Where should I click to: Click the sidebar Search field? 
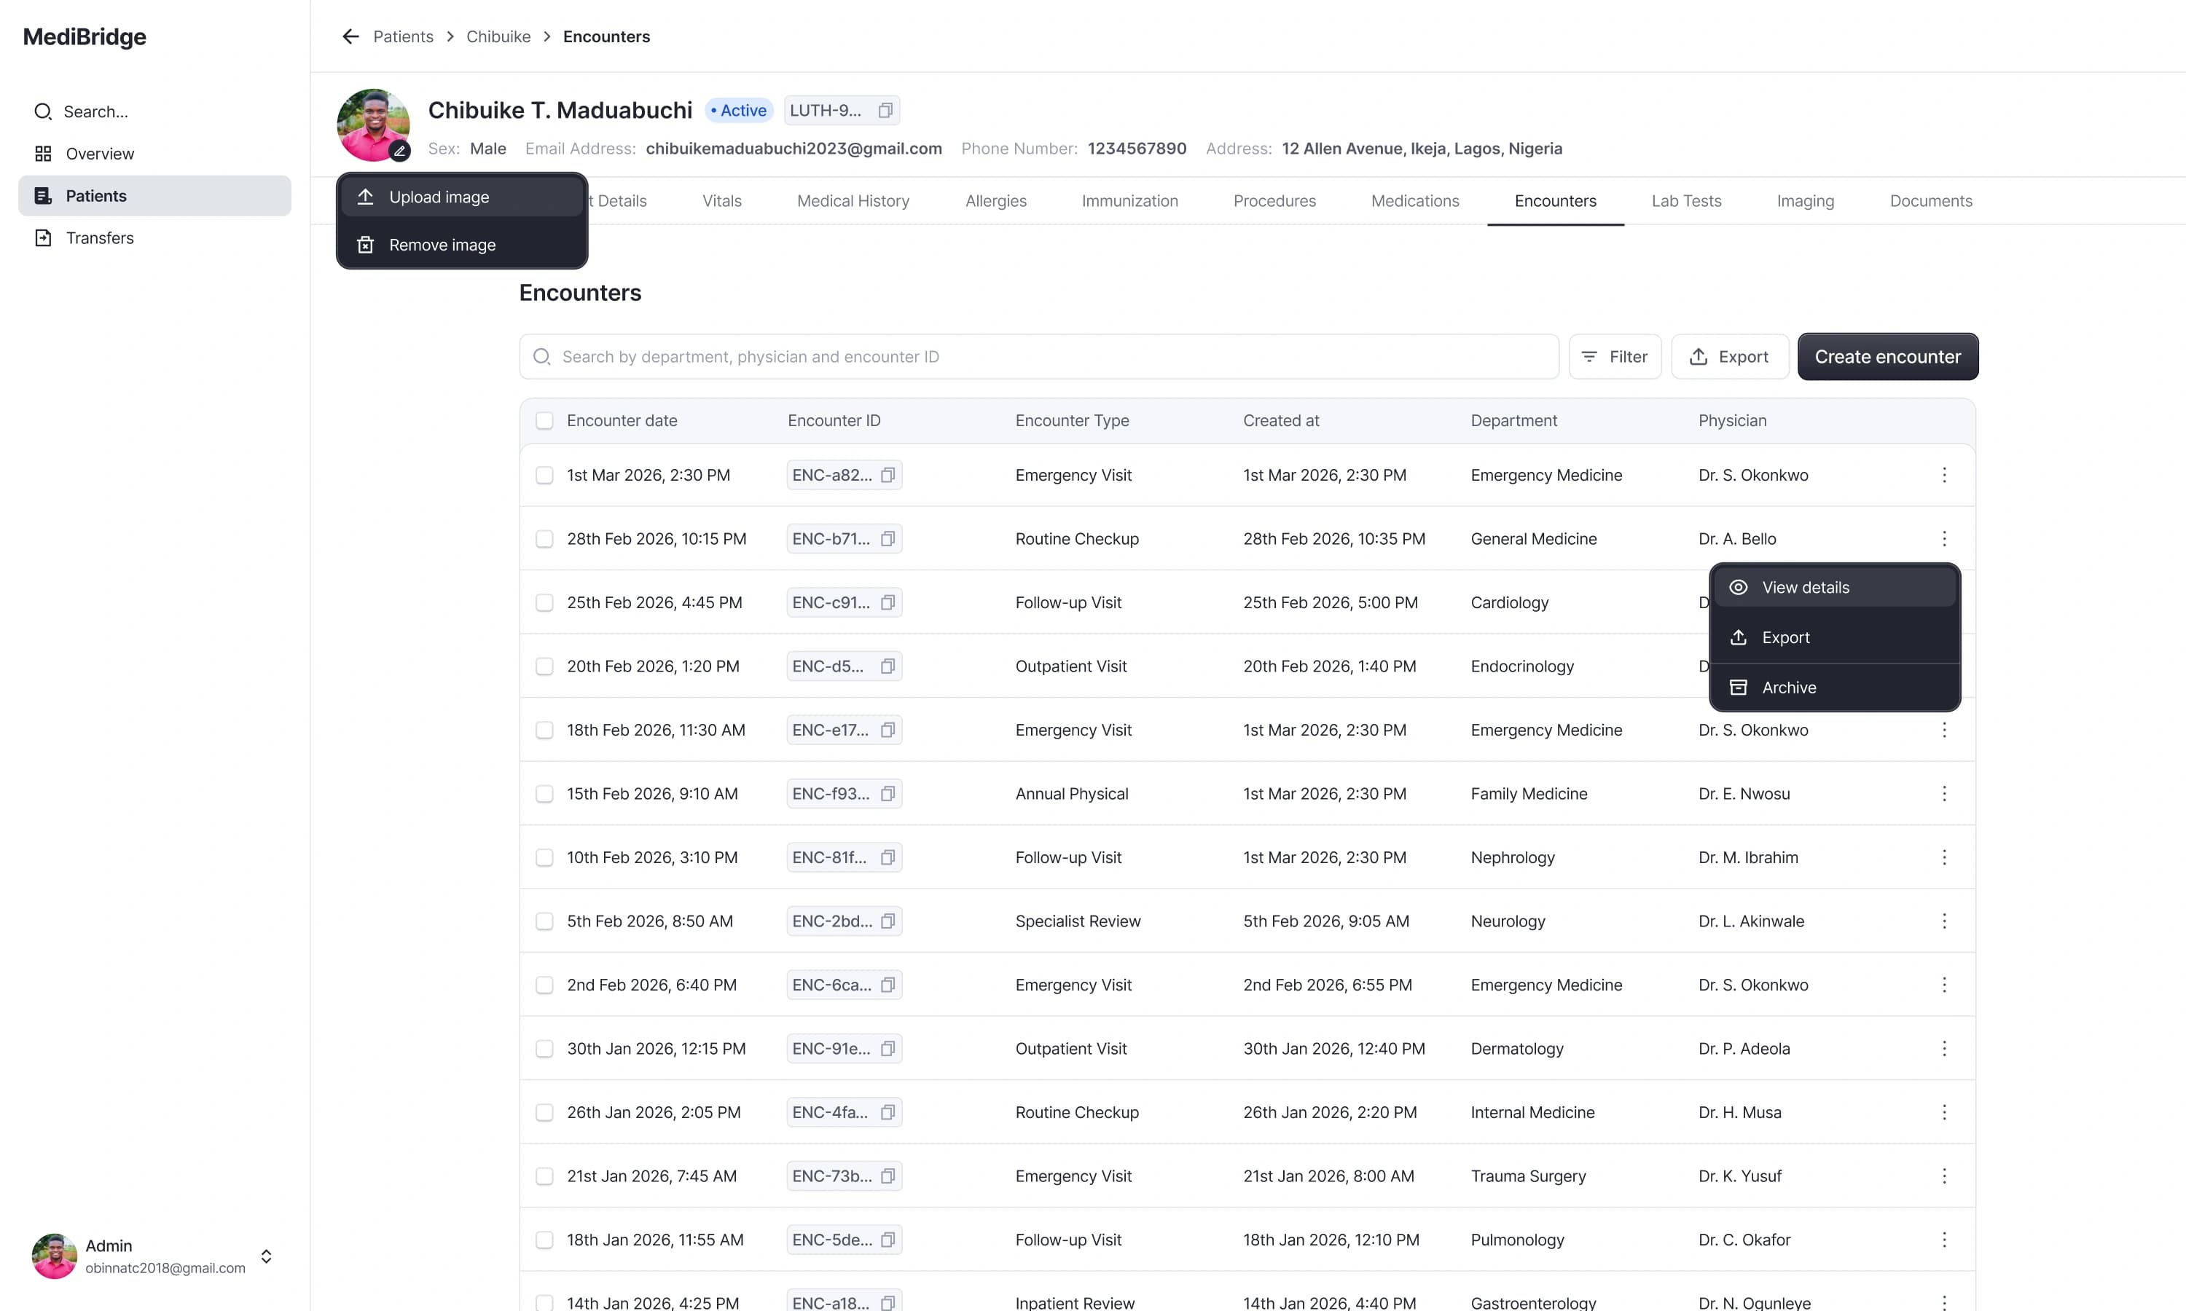(x=154, y=111)
